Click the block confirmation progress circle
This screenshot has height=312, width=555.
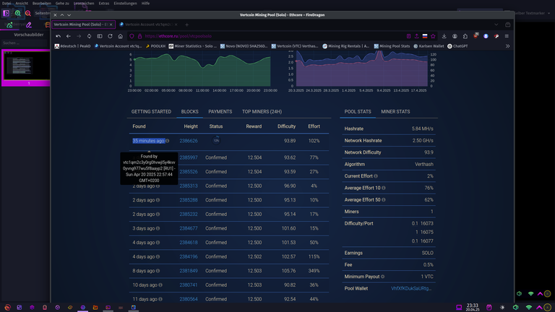(216, 140)
